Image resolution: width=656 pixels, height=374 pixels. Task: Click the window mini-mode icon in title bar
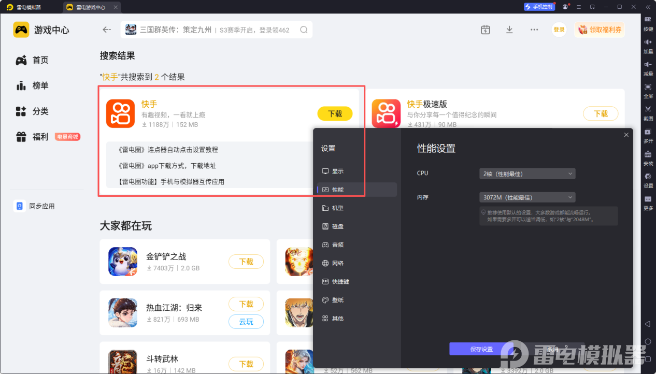coord(592,7)
